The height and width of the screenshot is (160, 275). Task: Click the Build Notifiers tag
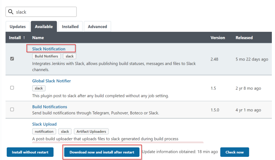pos(46,56)
